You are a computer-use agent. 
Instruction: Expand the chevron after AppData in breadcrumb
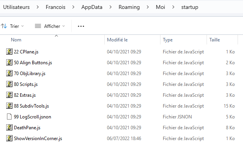(110, 7)
